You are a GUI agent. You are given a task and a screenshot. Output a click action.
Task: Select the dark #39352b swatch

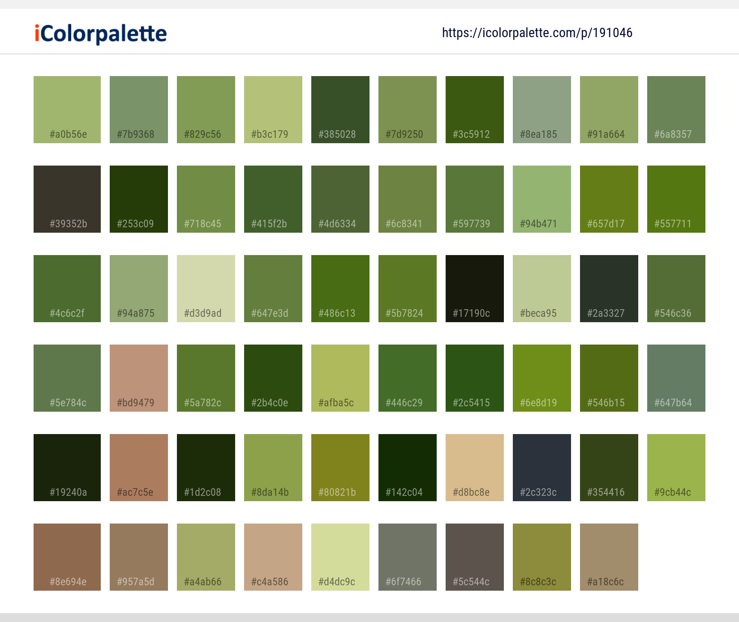point(67,199)
